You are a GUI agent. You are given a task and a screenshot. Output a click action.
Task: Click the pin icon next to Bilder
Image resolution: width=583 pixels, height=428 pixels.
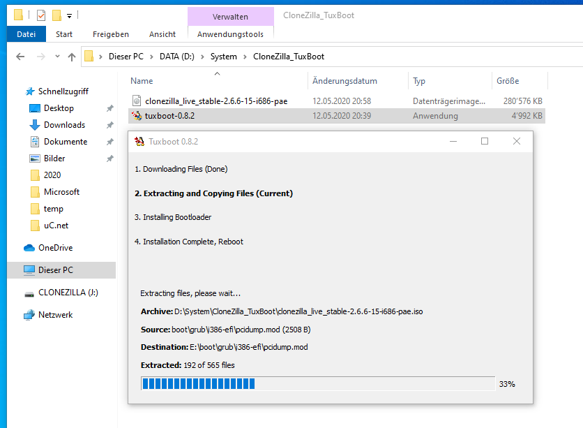pyautogui.click(x=109, y=158)
